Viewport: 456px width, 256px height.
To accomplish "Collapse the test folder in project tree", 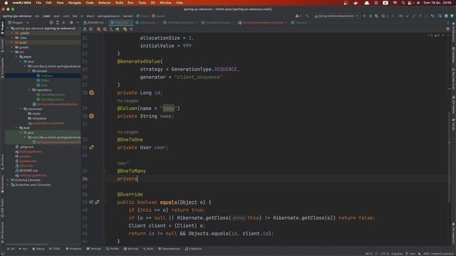I will (x=16, y=128).
